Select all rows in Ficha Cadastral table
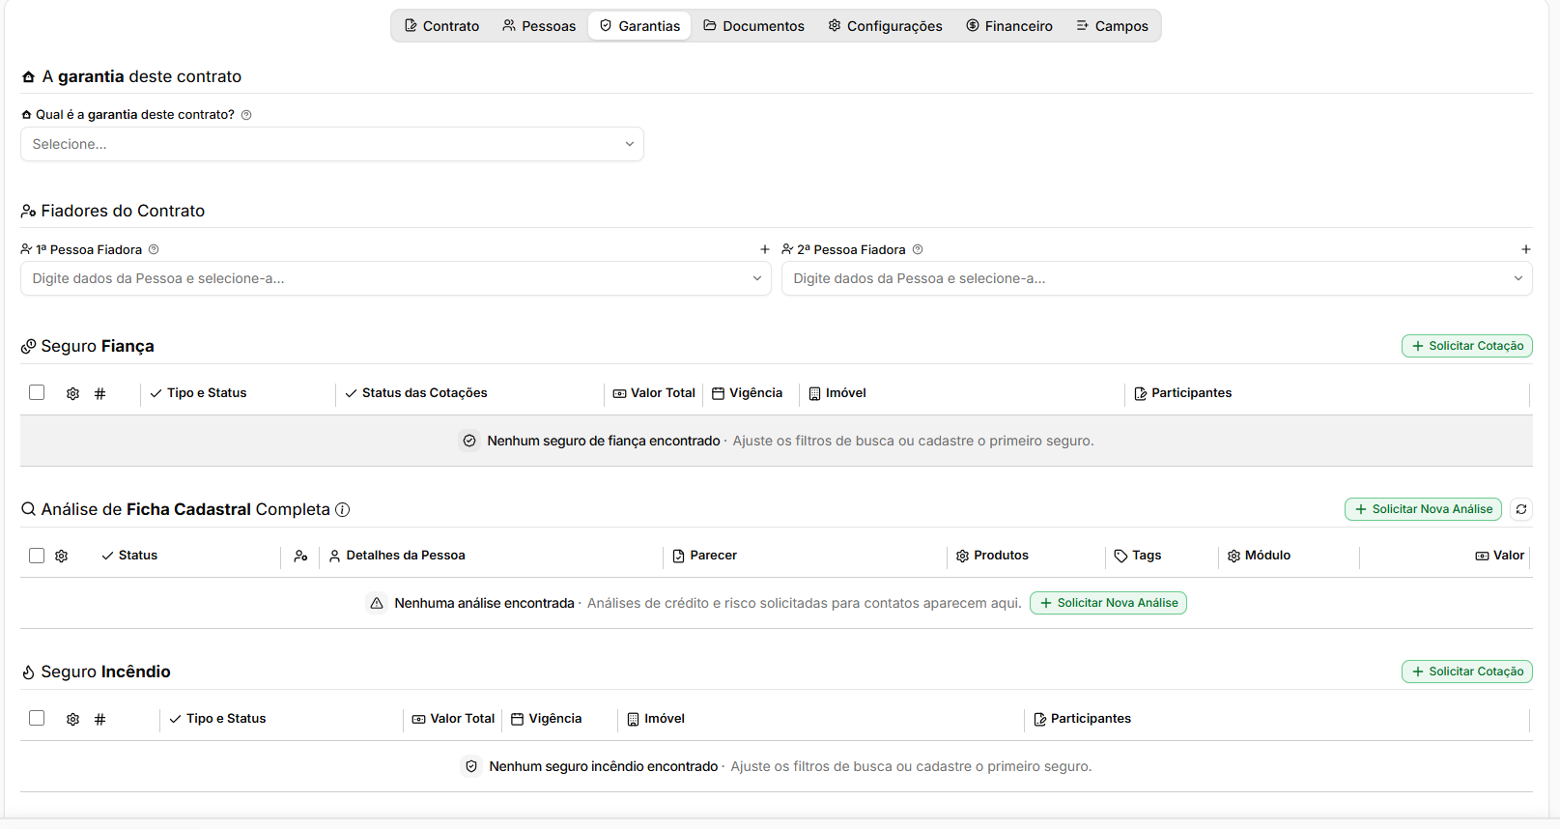The width and height of the screenshot is (1560, 829). (x=37, y=556)
